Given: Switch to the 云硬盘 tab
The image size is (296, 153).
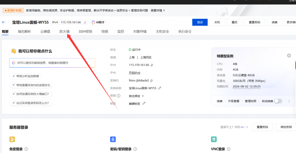Looking at the screenshot, I should point(45,32).
